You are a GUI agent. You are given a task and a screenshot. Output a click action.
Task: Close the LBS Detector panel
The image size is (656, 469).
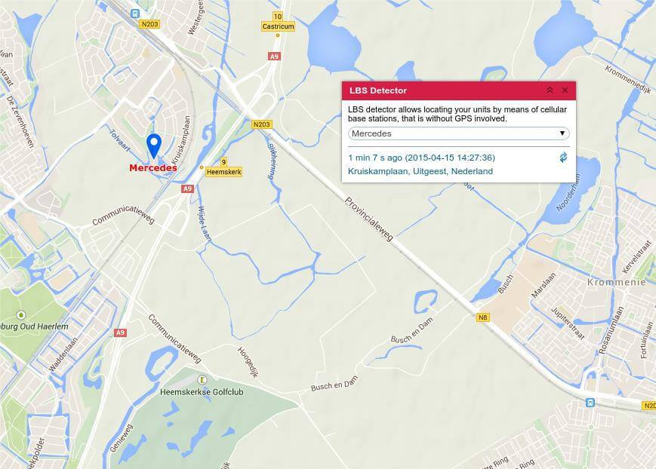coord(565,90)
